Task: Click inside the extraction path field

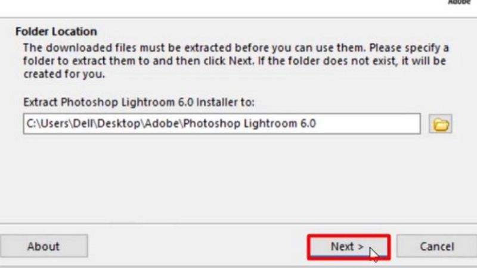Action: point(222,124)
